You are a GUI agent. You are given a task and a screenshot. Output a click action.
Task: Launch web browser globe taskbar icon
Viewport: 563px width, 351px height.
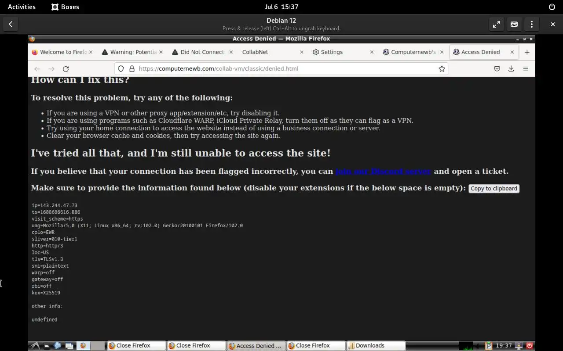[x=58, y=346]
